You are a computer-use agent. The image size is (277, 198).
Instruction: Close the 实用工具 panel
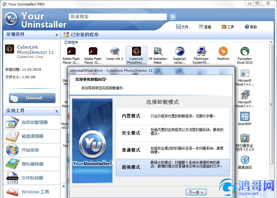pos(57,111)
